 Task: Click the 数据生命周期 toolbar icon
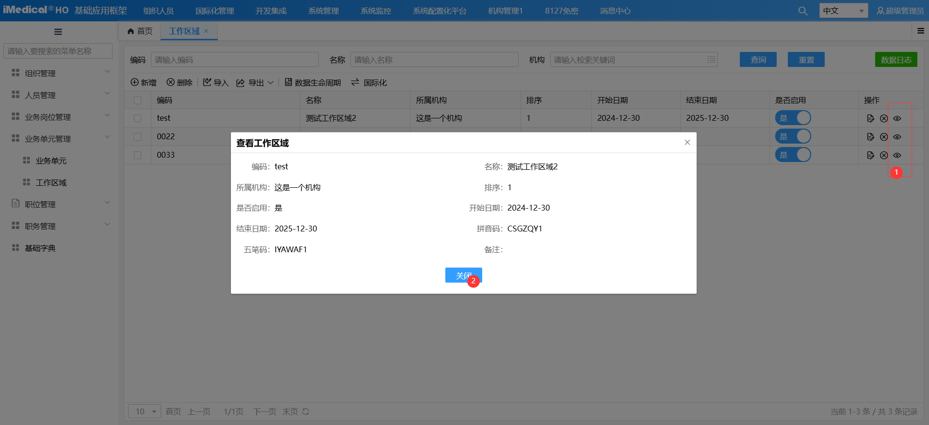288,82
